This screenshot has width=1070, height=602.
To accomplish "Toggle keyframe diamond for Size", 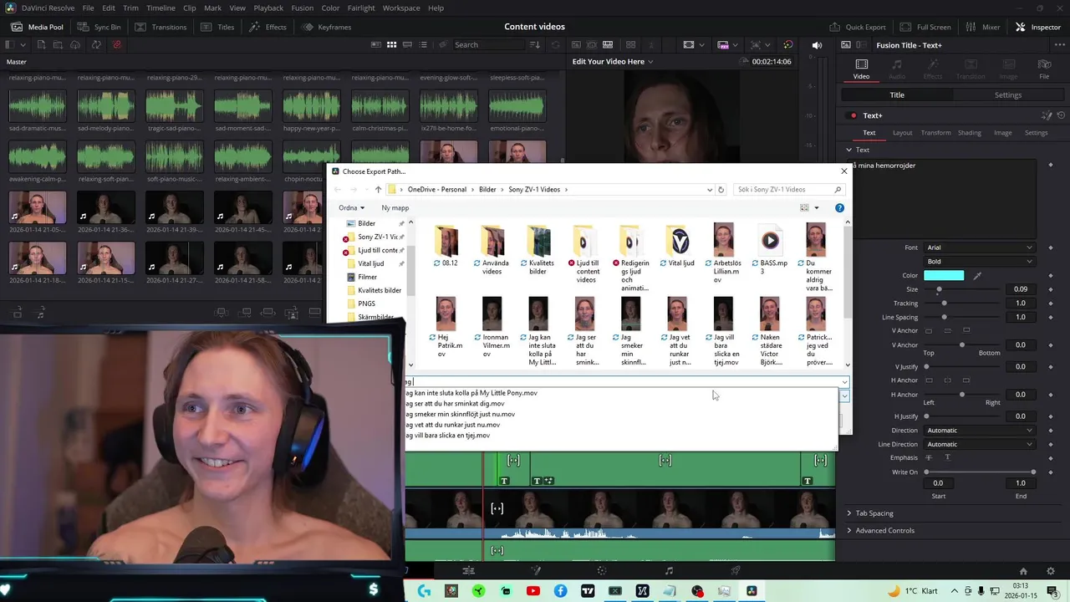I will click(1051, 289).
